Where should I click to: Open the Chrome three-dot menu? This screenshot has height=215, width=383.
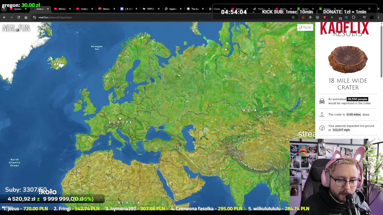(x=379, y=17)
